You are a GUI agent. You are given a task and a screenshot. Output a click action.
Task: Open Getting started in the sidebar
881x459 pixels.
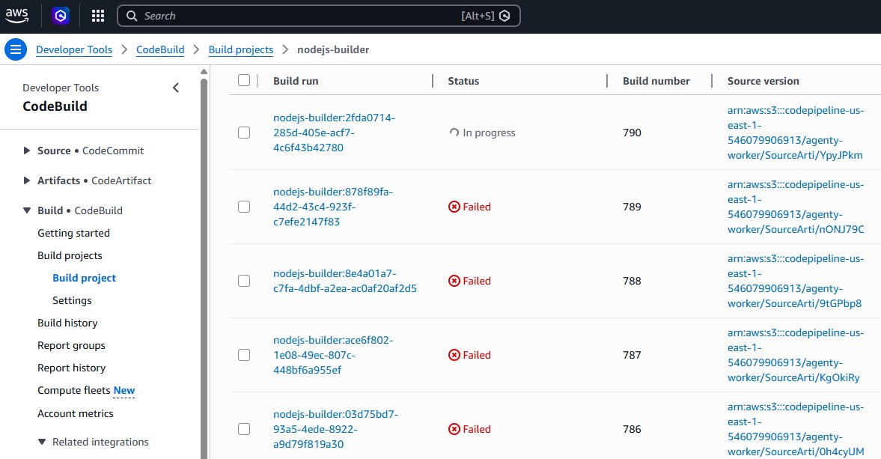click(x=73, y=233)
